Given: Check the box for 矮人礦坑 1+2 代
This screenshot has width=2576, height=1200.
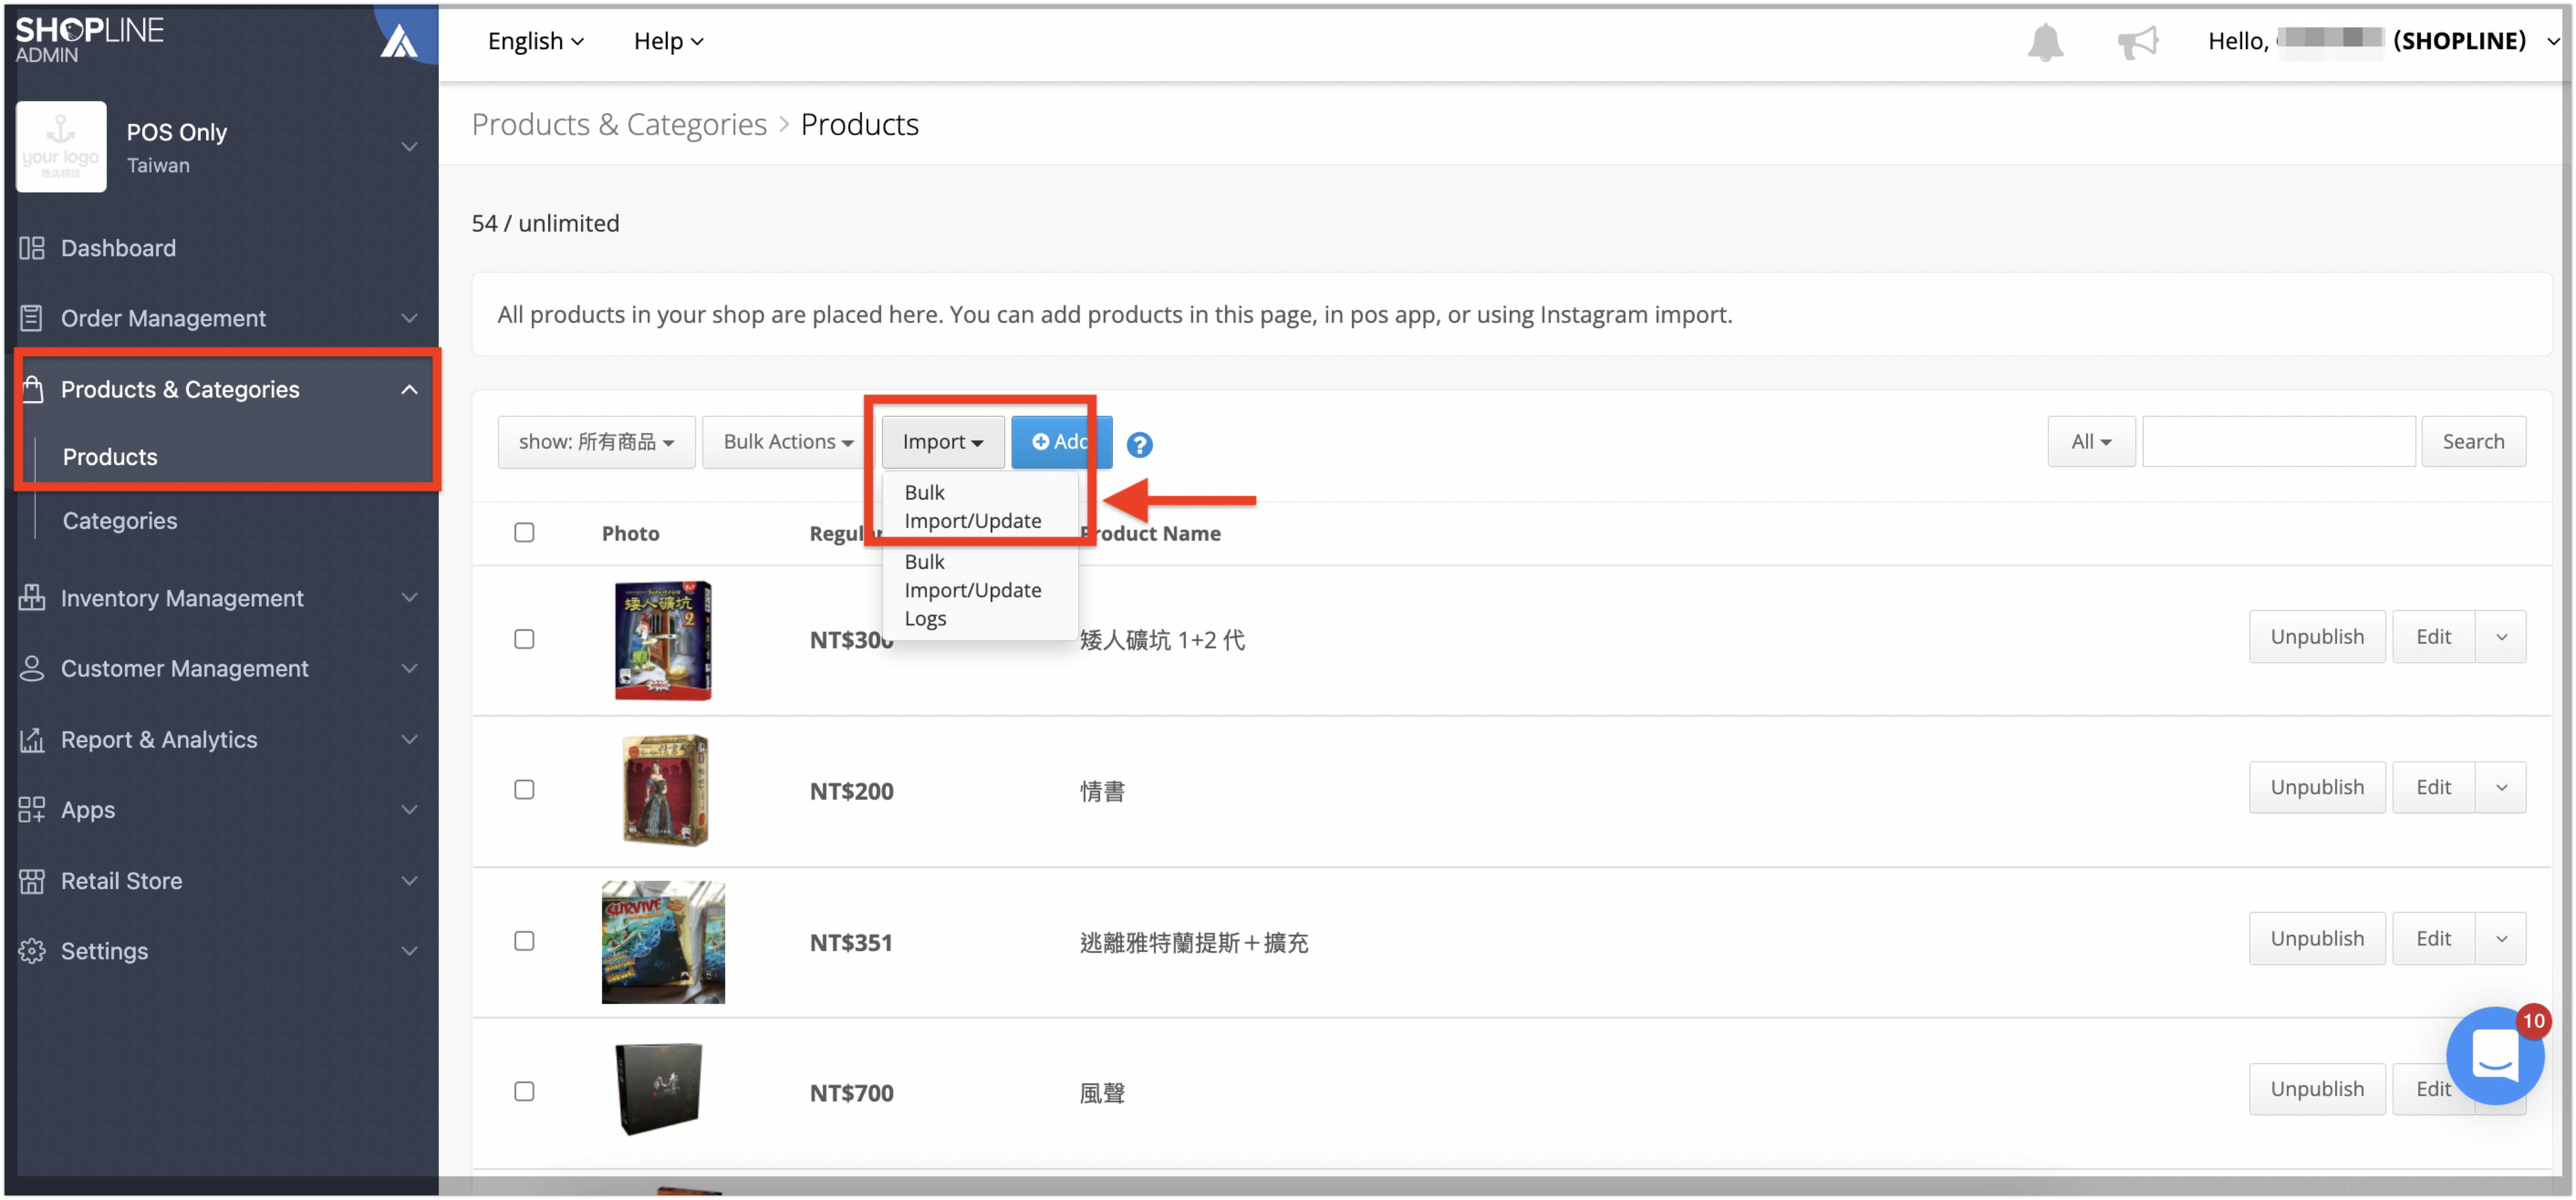Looking at the screenshot, I should pos(524,639).
